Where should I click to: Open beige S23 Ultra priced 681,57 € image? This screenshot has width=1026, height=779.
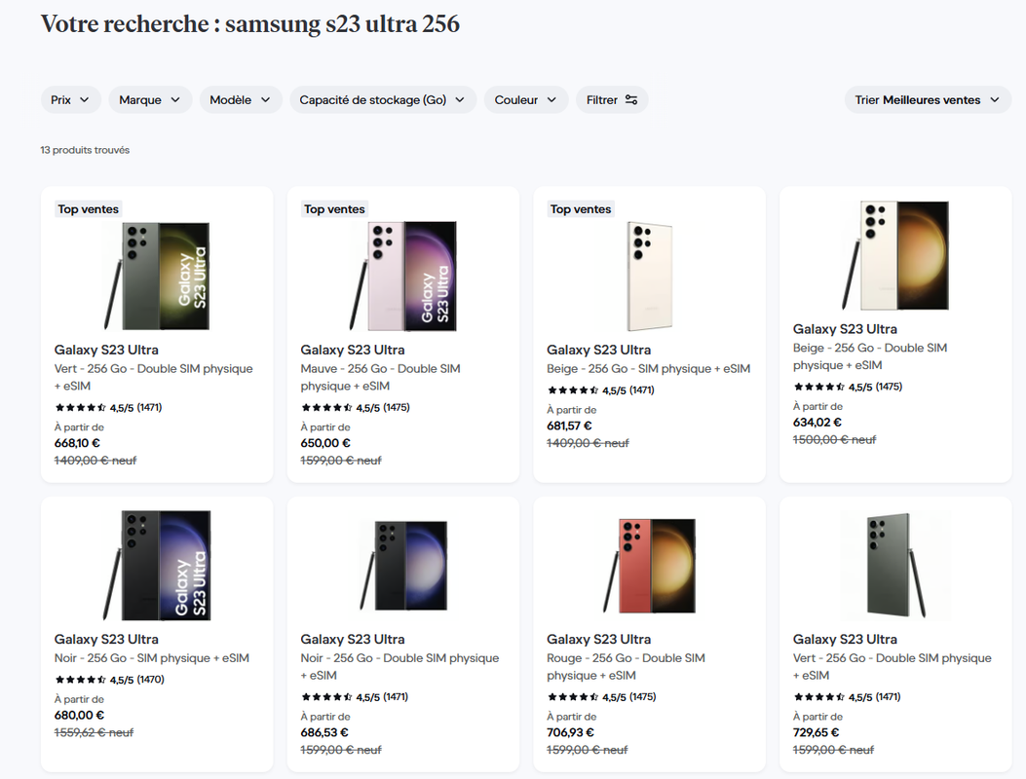pos(649,277)
